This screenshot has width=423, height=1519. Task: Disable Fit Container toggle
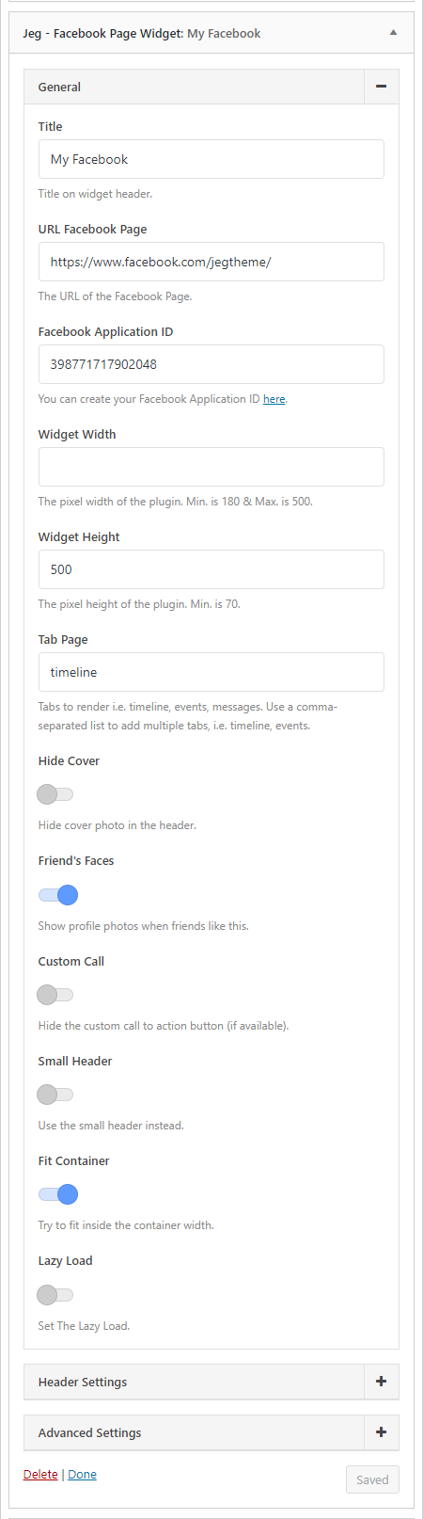(x=57, y=1194)
